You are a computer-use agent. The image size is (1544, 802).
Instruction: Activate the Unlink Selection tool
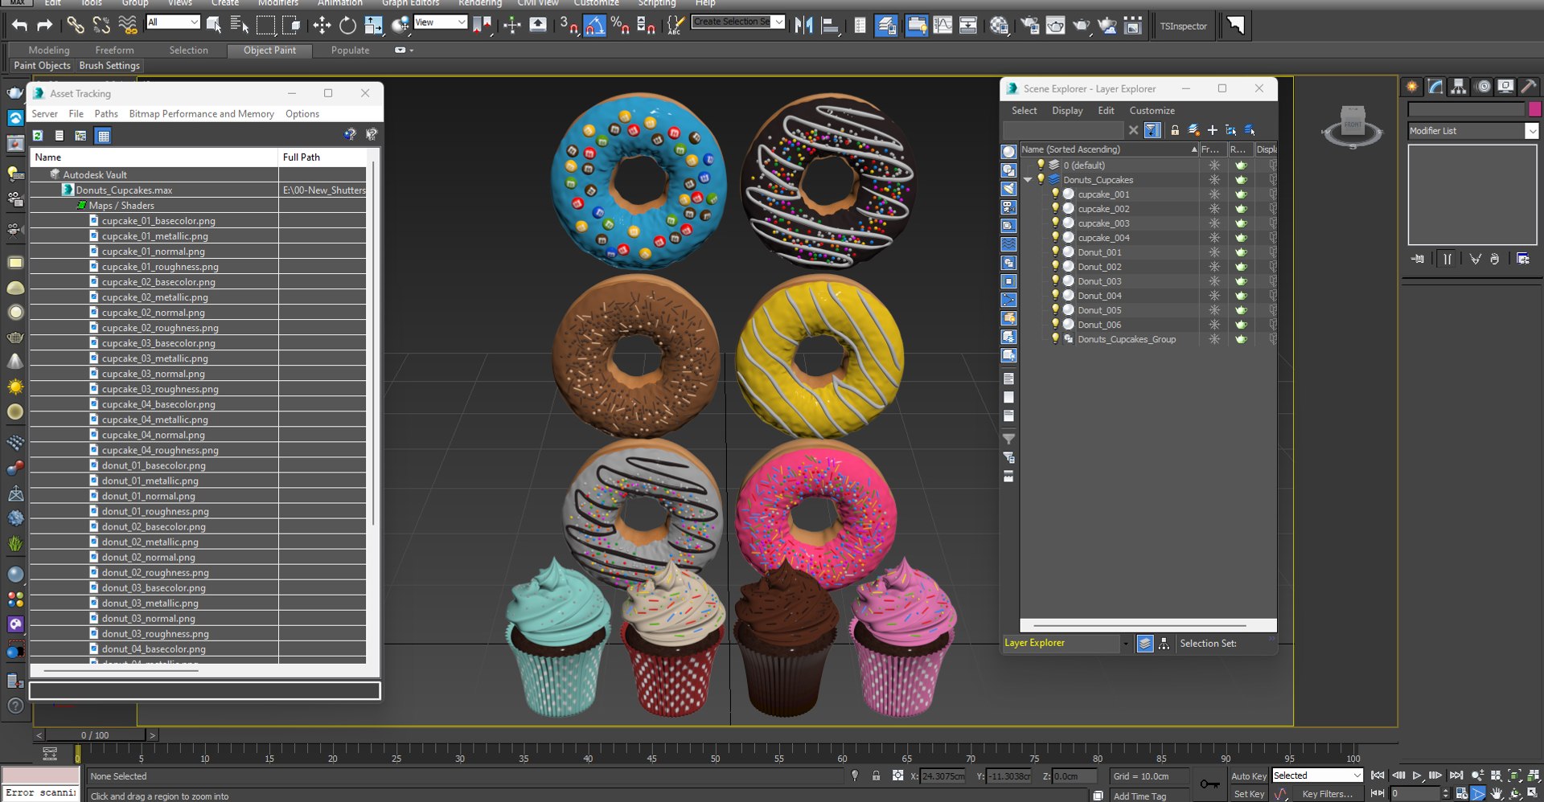click(101, 26)
